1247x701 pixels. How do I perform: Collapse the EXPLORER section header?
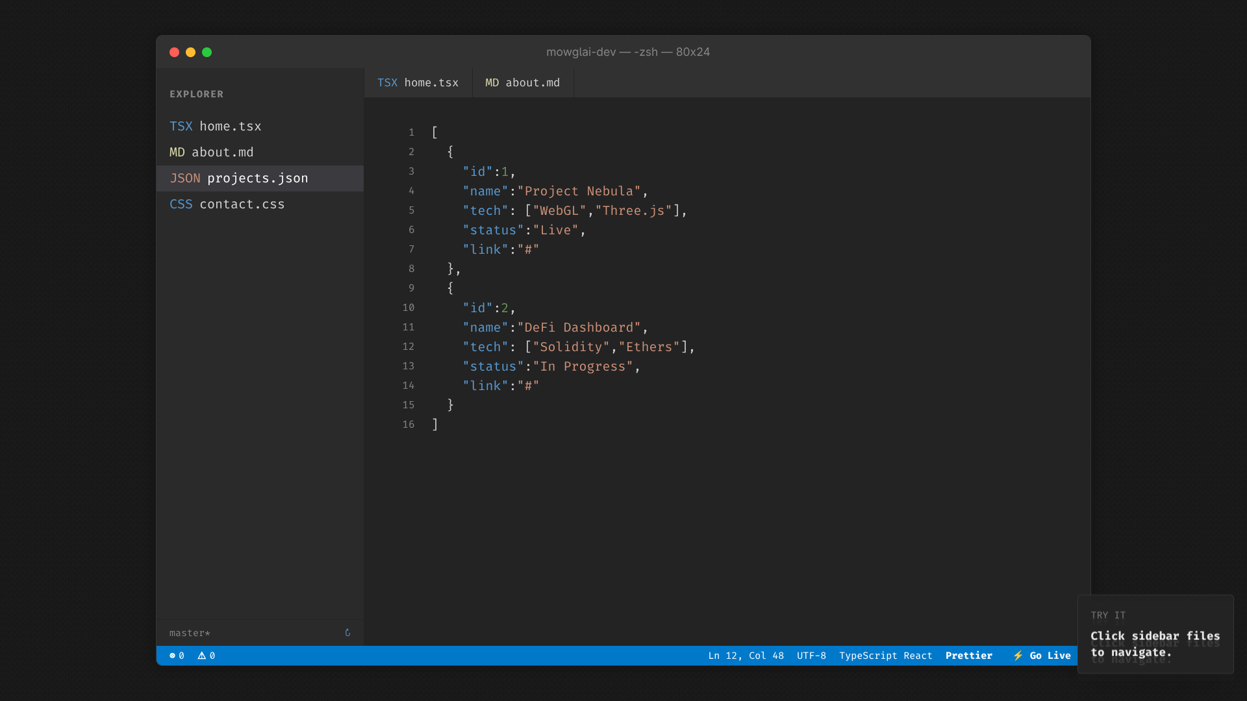pos(196,93)
